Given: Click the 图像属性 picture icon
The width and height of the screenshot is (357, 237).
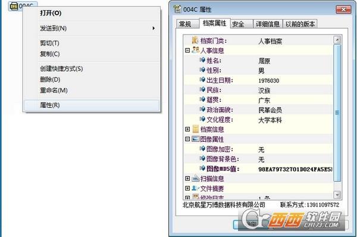Looking at the screenshot, I should point(196,139).
